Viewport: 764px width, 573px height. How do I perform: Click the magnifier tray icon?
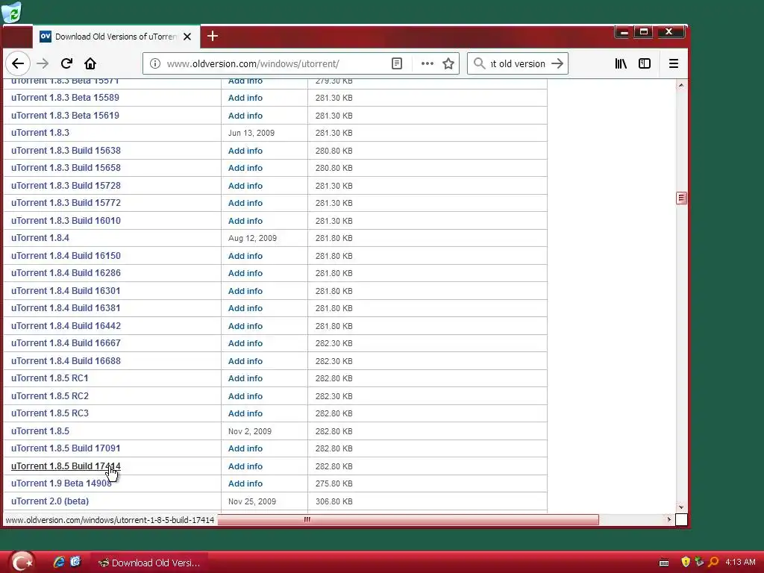[713, 563]
